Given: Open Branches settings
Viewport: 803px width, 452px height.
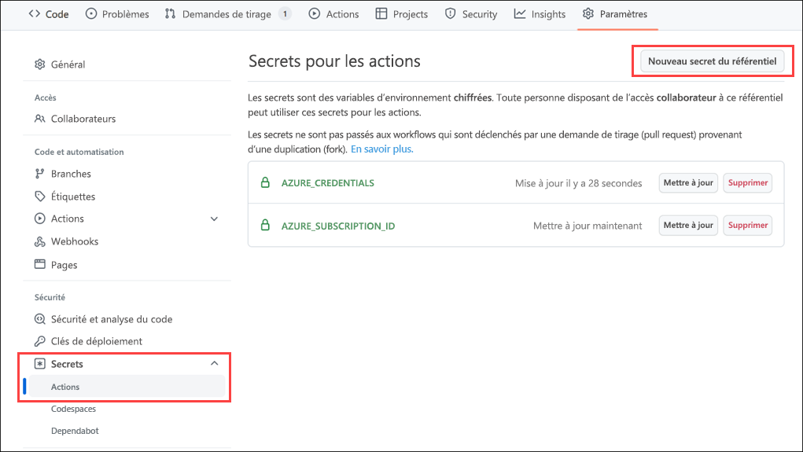Looking at the screenshot, I should [71, 174].
